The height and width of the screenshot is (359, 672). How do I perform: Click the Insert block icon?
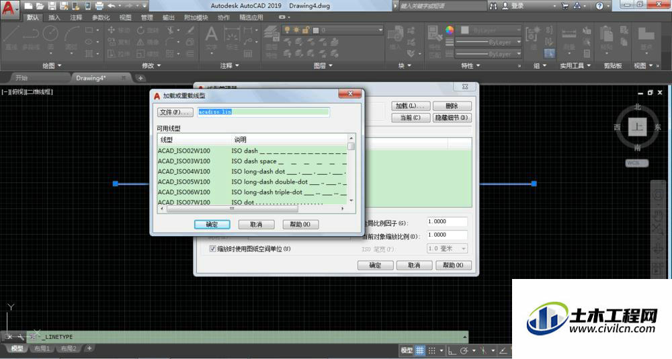point(395,38)
